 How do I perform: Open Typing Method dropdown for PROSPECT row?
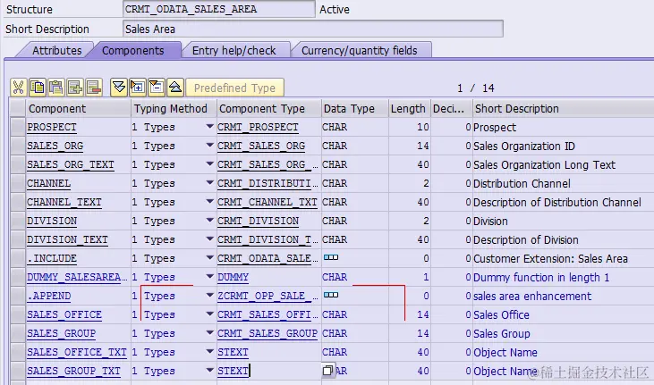pyautogui.click(x=209, y=127)
